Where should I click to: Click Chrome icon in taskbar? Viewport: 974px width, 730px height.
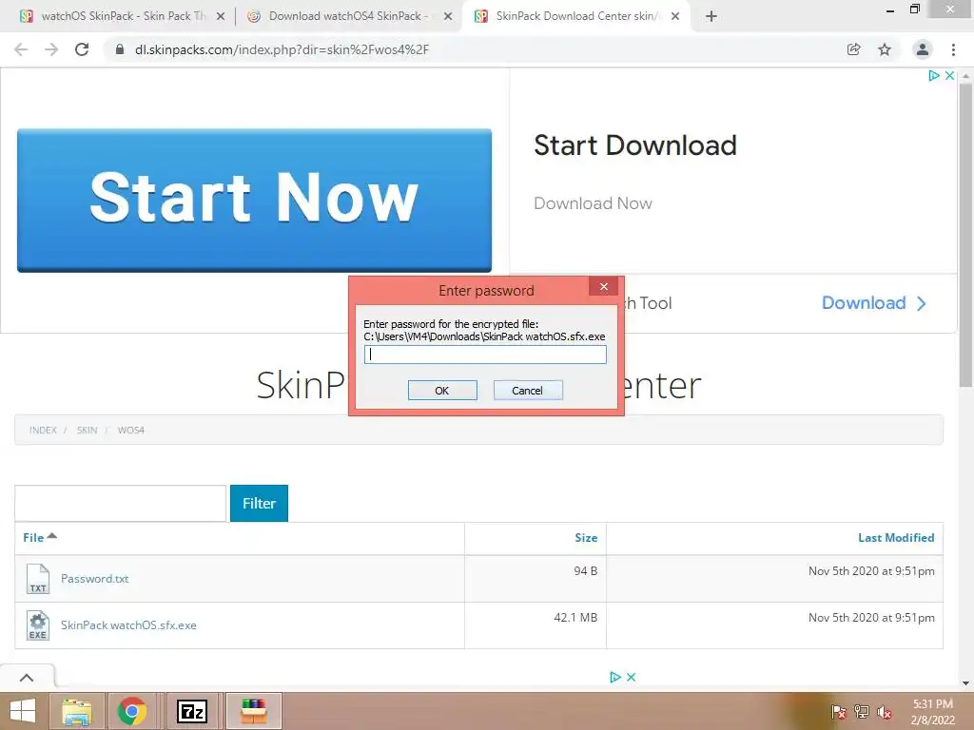point(132,711)
